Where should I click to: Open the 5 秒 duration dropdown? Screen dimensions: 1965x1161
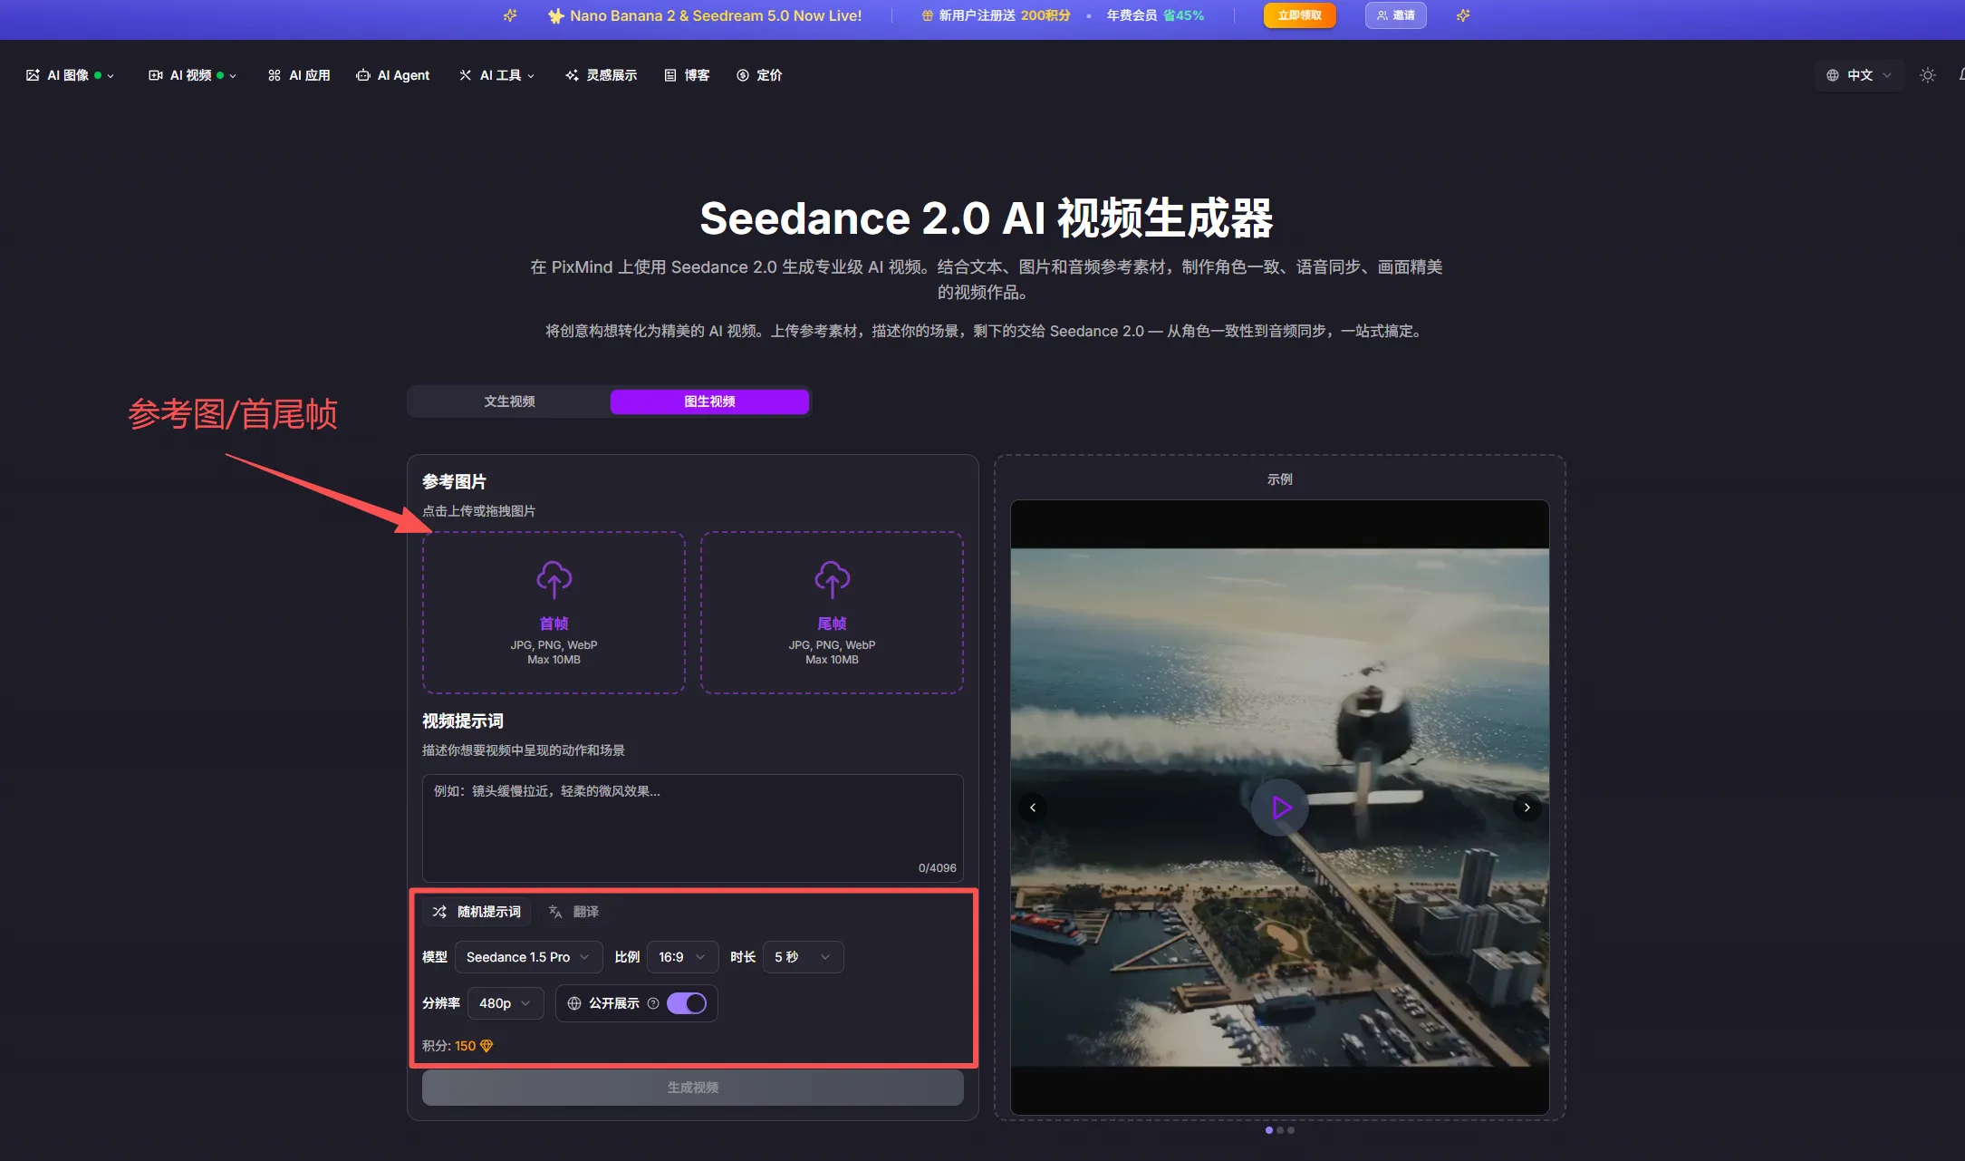pyautogui.click(x=803, y=957)
